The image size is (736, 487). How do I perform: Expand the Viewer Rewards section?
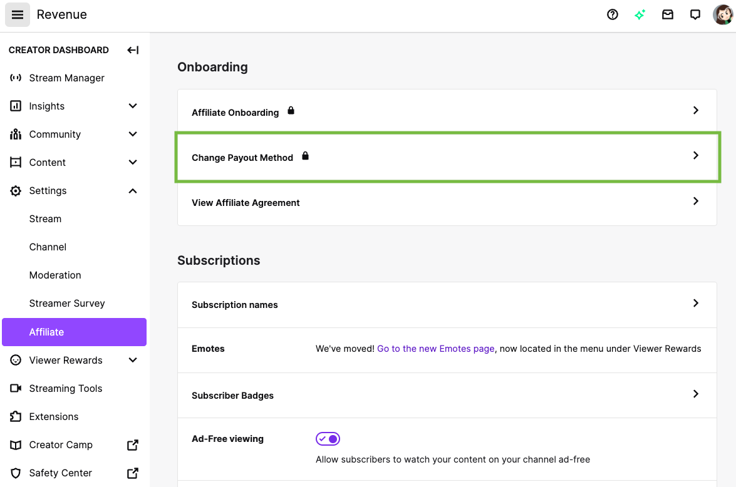tap(133, 361)
